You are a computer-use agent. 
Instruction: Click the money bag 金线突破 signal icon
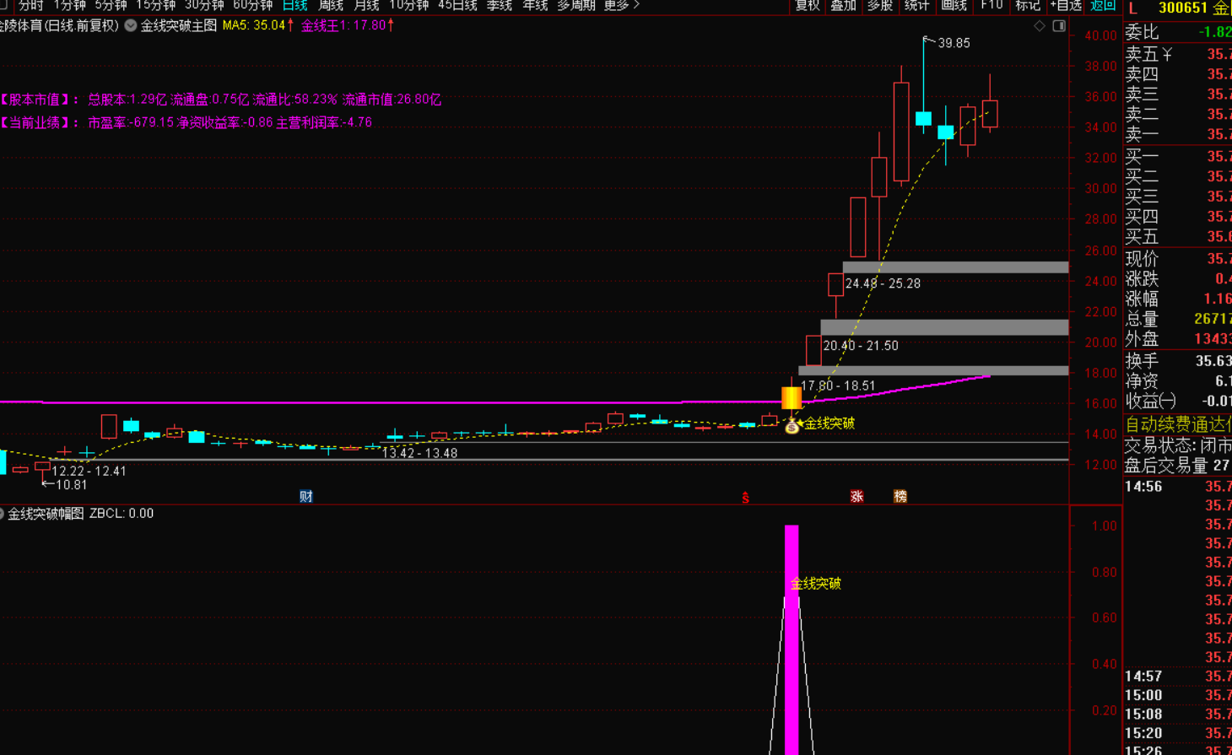coord(792,427)
